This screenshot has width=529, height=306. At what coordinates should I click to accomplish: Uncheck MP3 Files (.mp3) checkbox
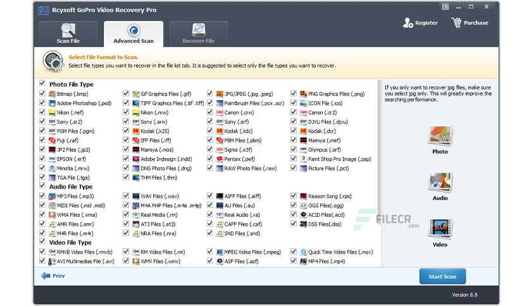[x=42, y=195]
